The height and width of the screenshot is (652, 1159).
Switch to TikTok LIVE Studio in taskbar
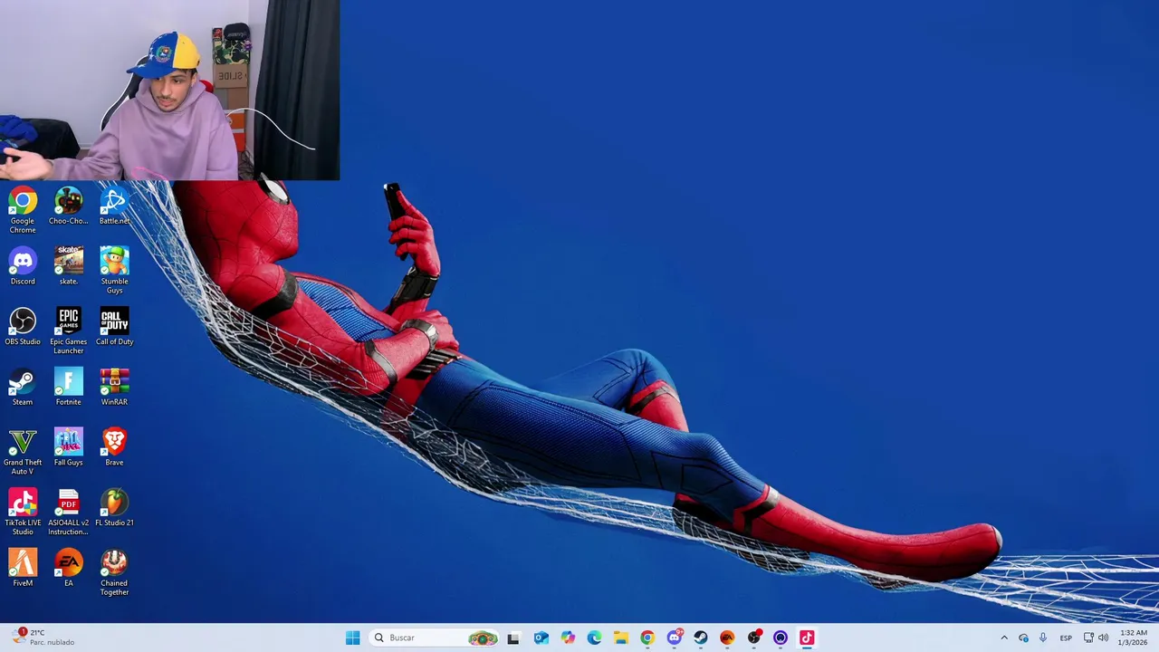[x=807, y=638]
